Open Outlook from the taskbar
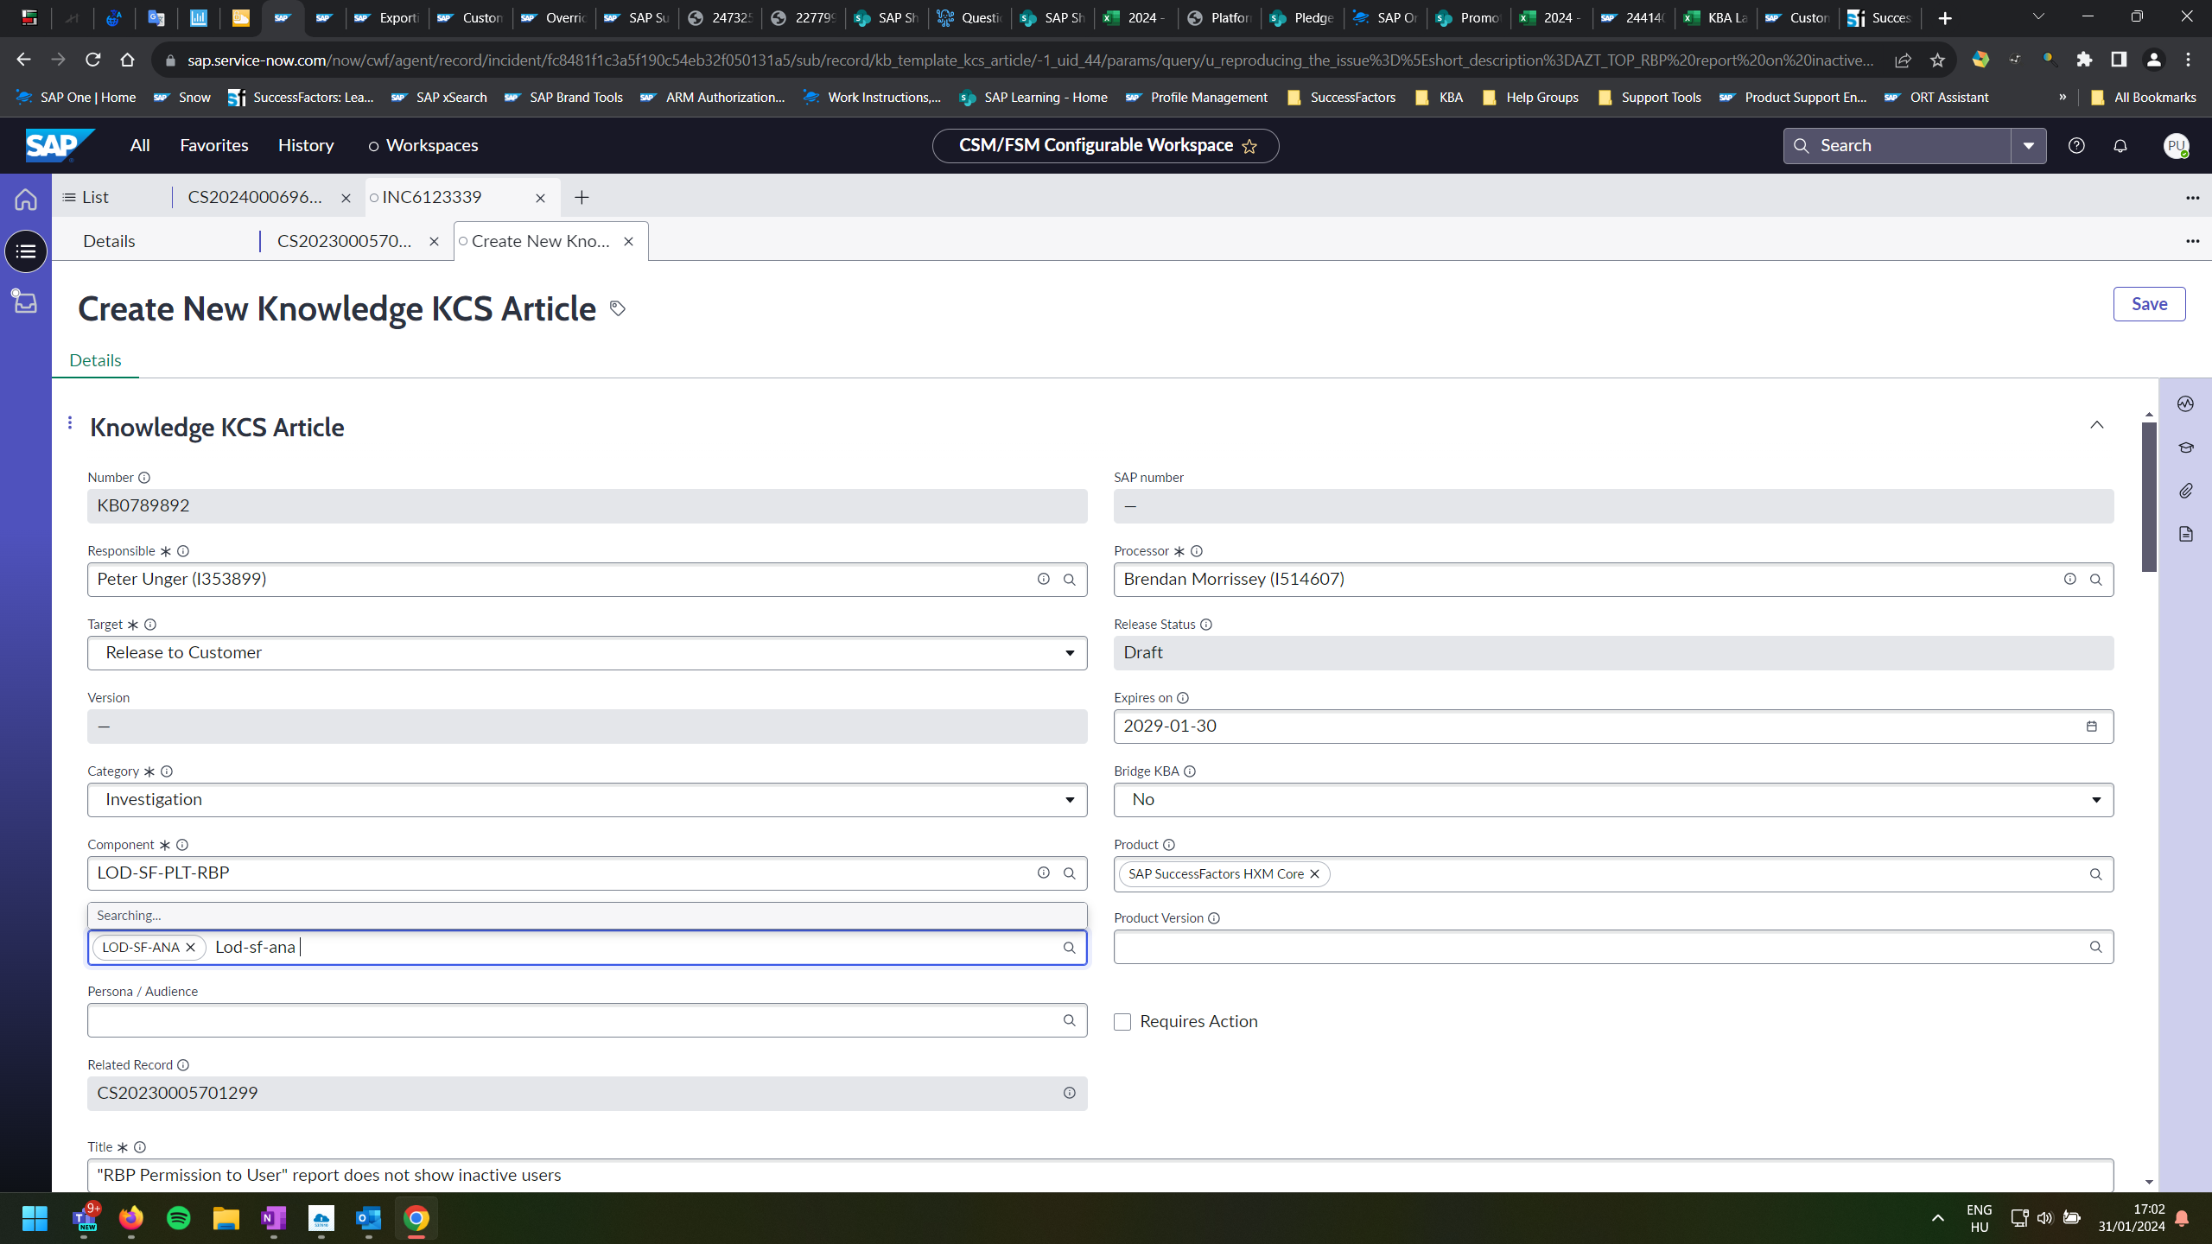The width and height of the screenshot is (2212, 1244). [369, 1219]
